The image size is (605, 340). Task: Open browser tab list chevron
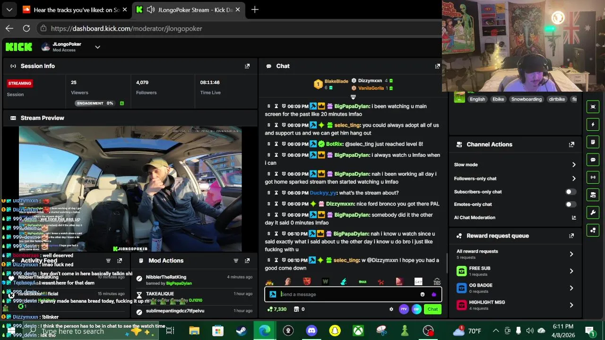[9, 9]
